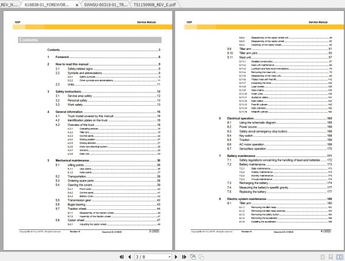The height and width of the screenshot is (261, 345).
Task: Enable continuous page layout view
Action: pos(331,257)
